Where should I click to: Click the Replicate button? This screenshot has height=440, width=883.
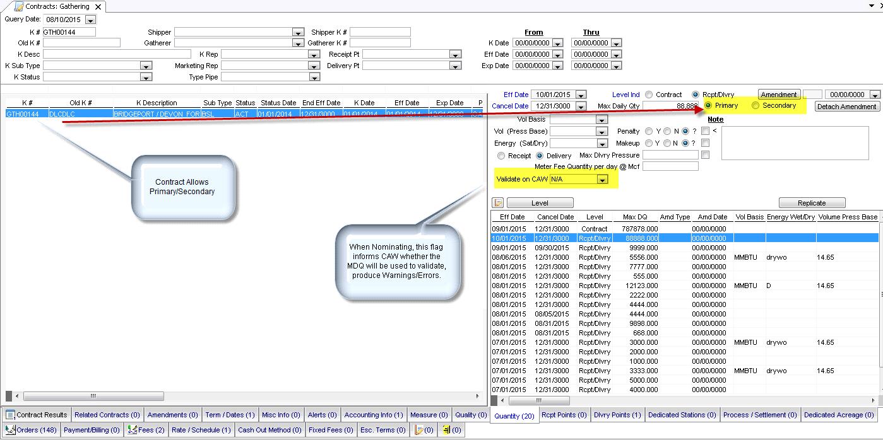811,203
